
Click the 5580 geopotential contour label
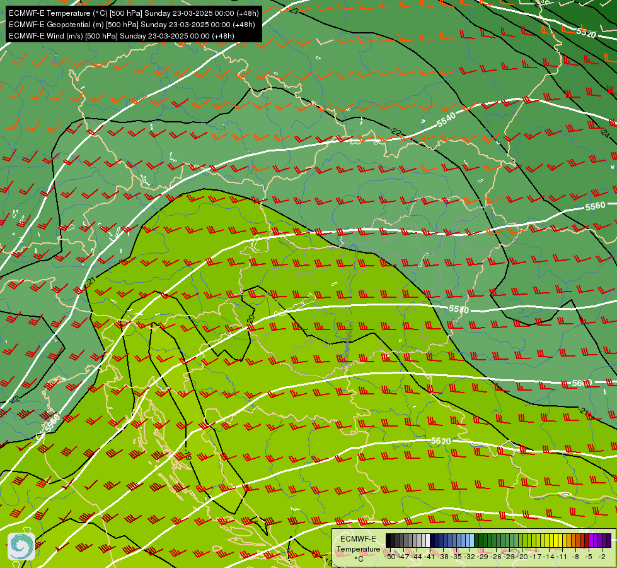point(459,309)
